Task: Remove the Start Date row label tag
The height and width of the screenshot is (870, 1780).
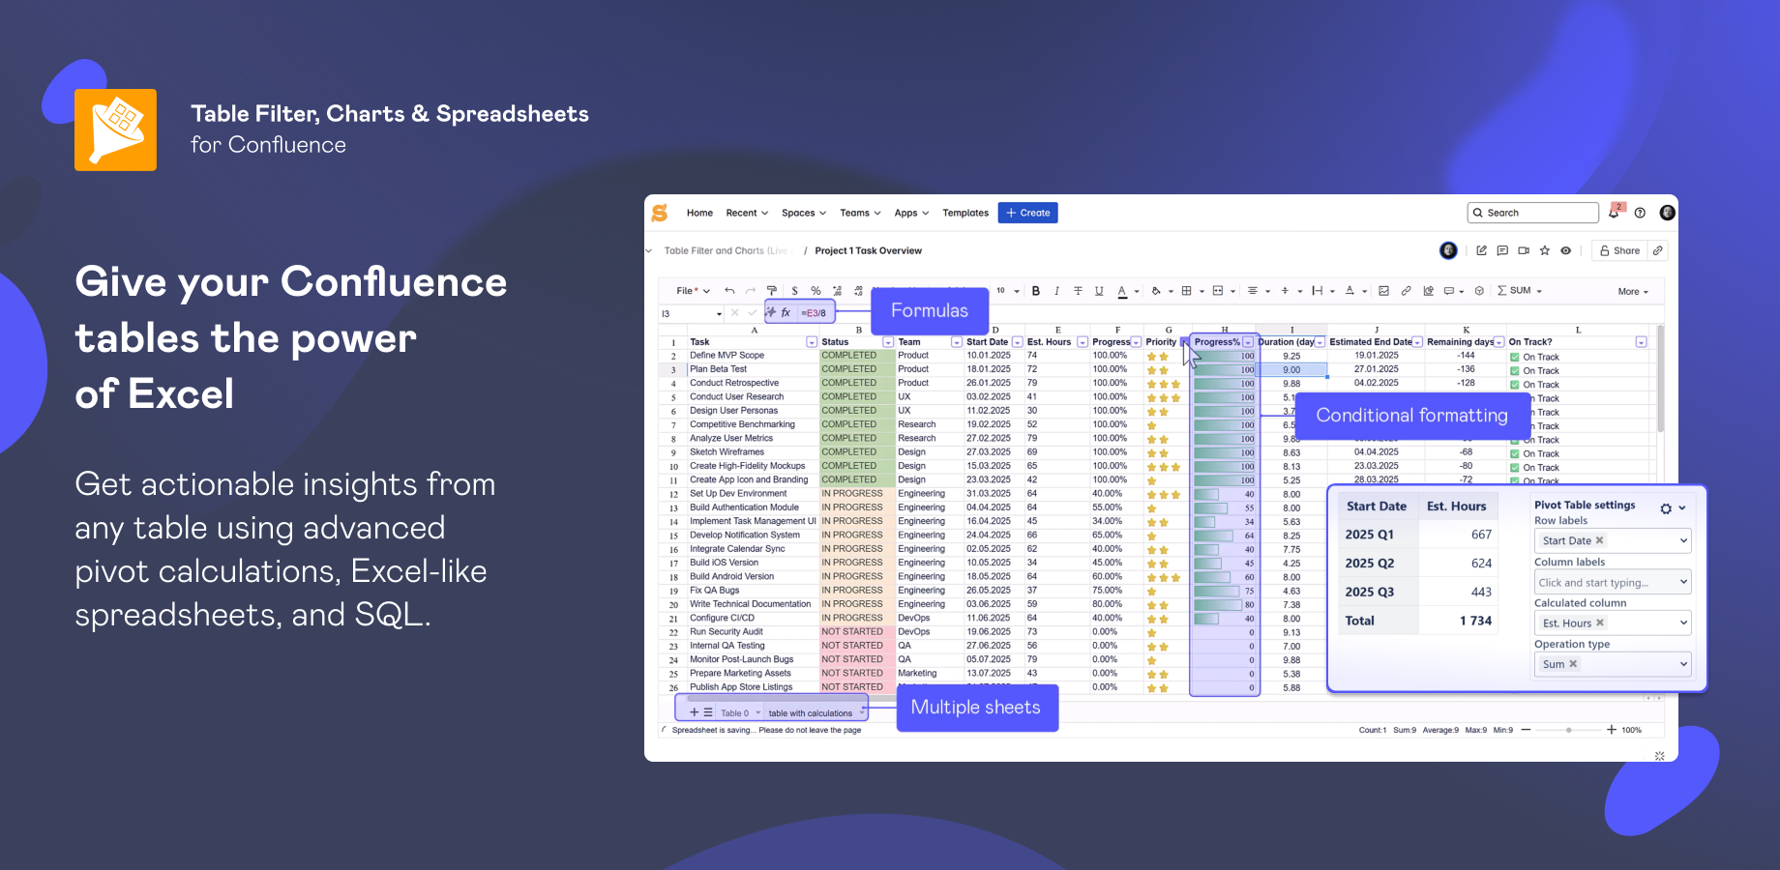Action: point(1600,540)
